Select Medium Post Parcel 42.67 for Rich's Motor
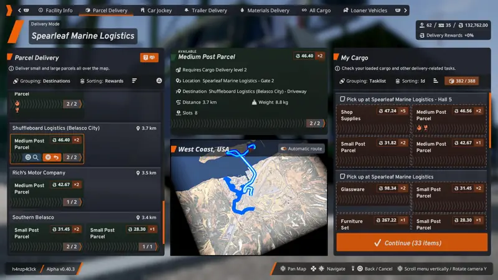 pos(47,194)
